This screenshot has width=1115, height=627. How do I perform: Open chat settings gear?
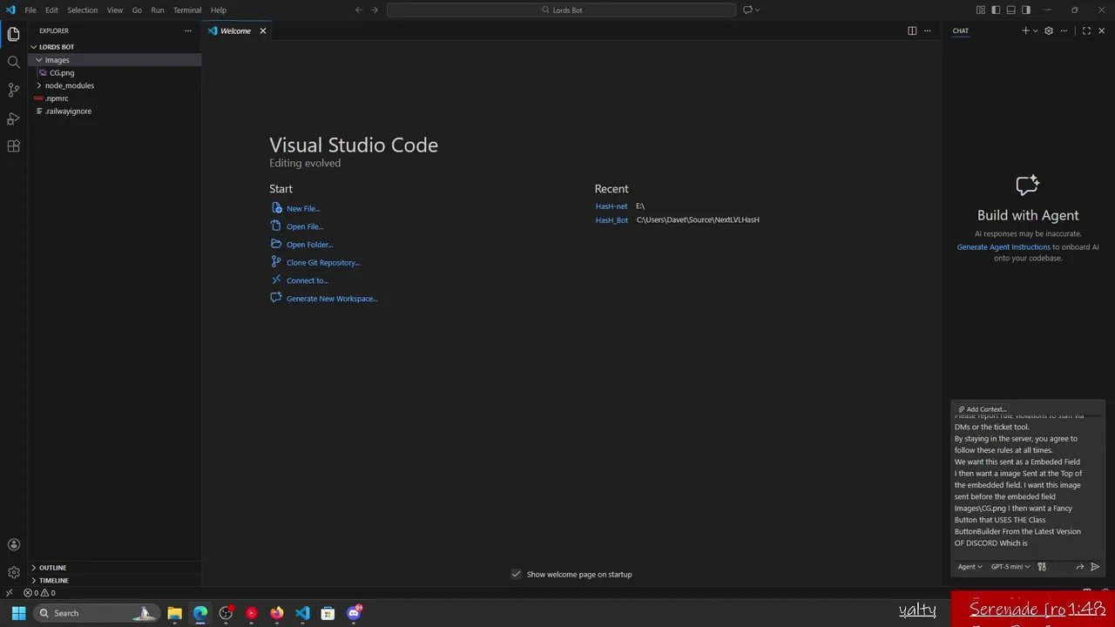click(1049, 30)
